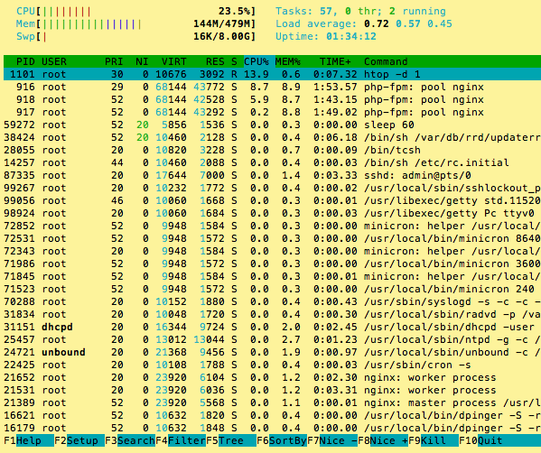Click F3 Search in the function bar
This screenshot has height=453, width=541.
point(130,440)
